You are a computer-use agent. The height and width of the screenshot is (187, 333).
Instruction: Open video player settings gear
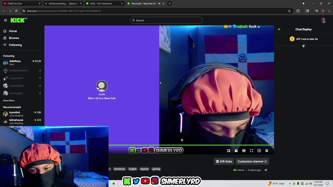point(267,151)
